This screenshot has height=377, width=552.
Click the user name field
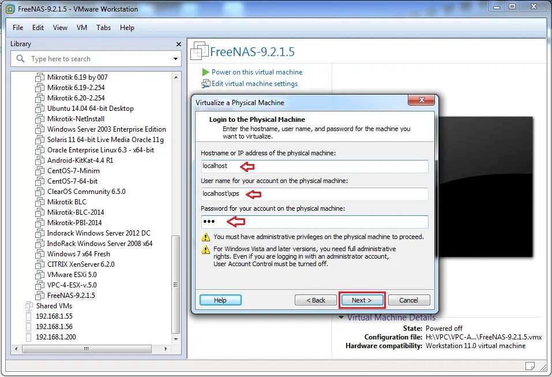coord(315,194)
